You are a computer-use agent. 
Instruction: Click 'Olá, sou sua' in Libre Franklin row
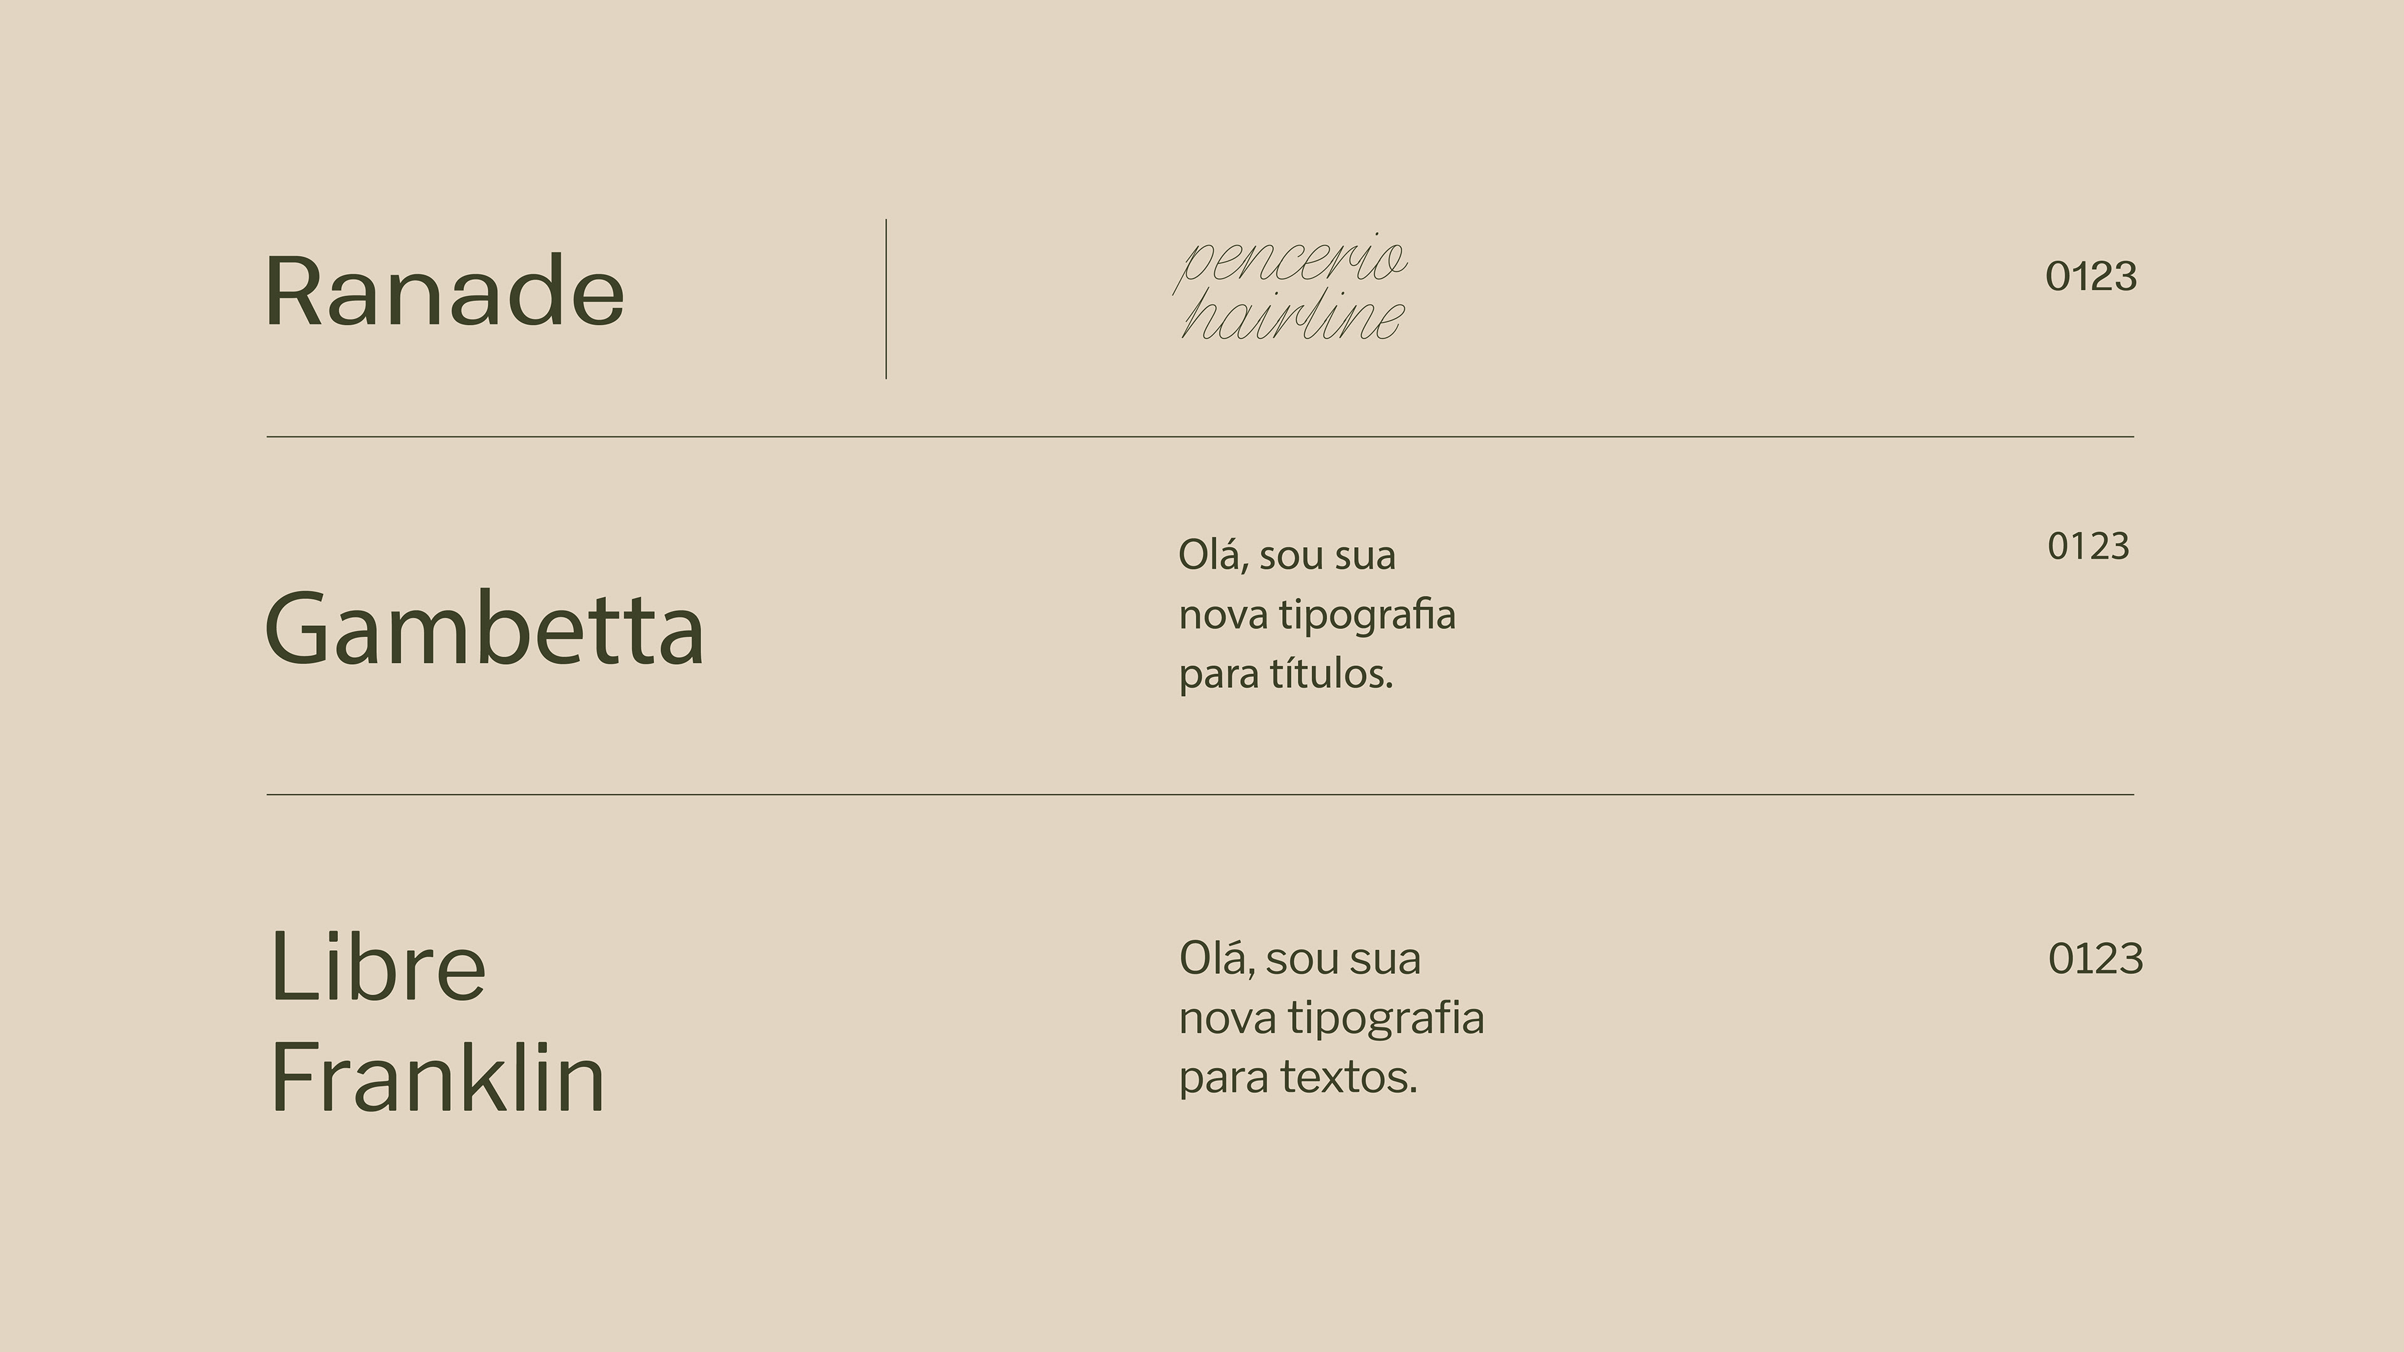click(1300, 958)
